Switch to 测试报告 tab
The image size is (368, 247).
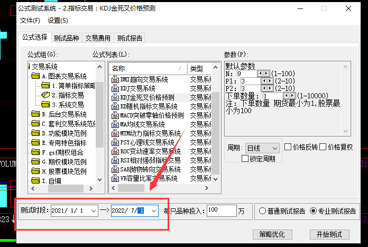[x=130, y=38]
